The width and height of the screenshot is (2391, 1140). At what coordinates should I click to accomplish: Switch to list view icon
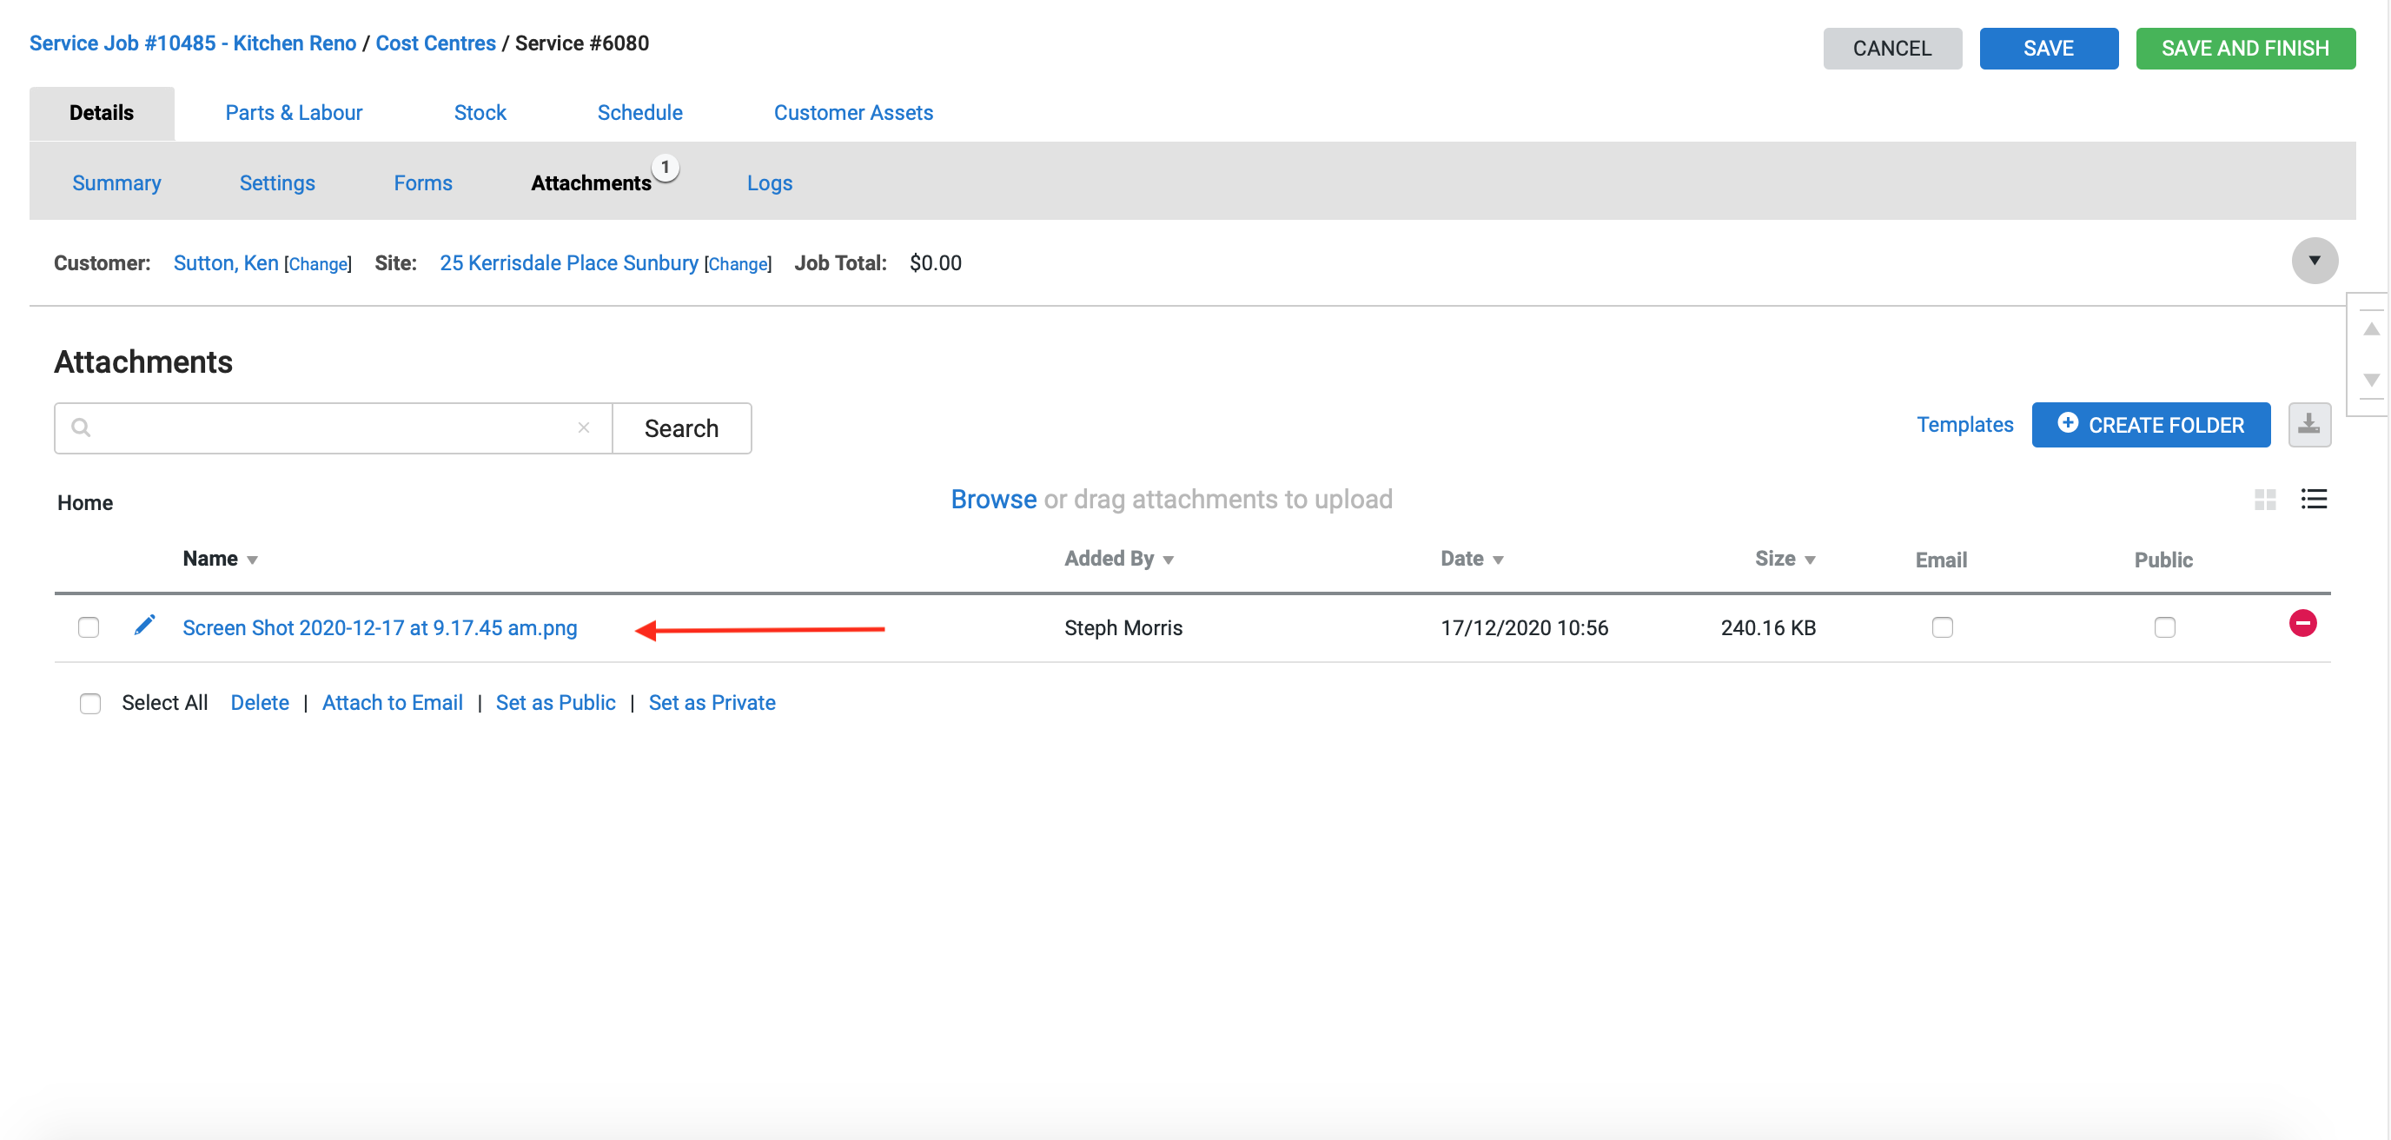(x=2313, y=500)
